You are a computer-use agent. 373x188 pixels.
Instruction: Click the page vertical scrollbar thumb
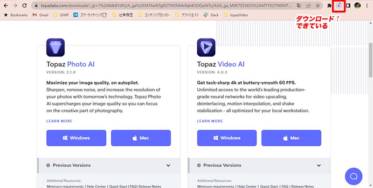click(370, 60)
